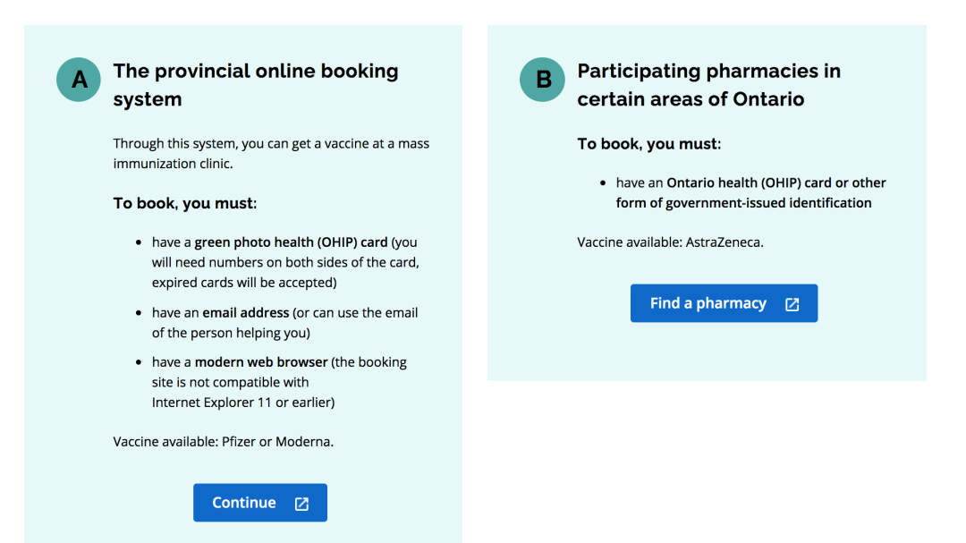Click 'Vaccine available: Pfizer or Moderna' line
This screenshot has width=966, height=543.
(x=223, y=442)
